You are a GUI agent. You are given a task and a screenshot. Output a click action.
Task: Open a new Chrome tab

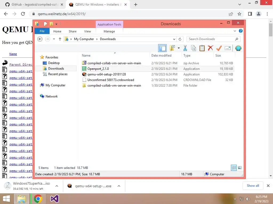[x=136, y=5]
